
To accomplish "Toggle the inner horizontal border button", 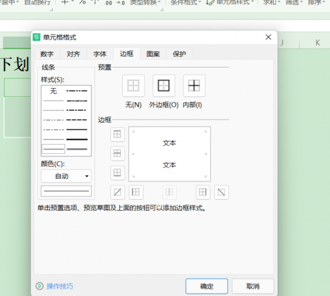I will click(x=117, y=153).
